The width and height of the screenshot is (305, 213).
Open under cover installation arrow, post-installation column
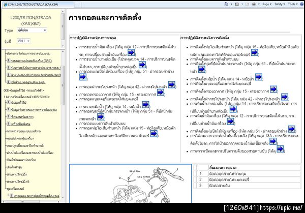[291, 129]
